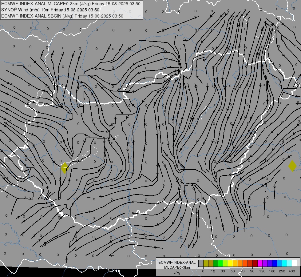Click the legend value 12

213,271
